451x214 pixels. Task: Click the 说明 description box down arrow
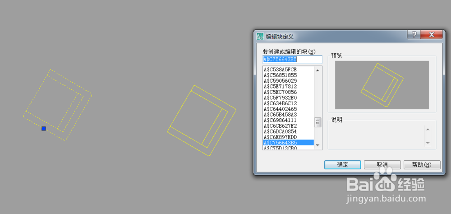tap(428, 143)
